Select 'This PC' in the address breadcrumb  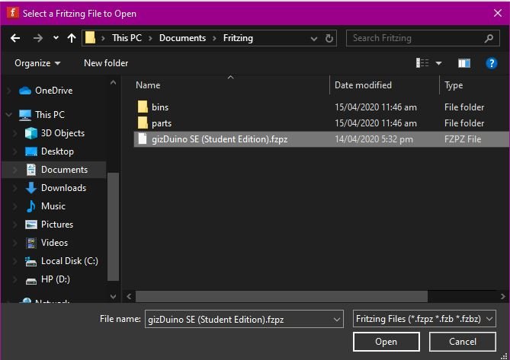pyautogui.click(x=127, y=38)
